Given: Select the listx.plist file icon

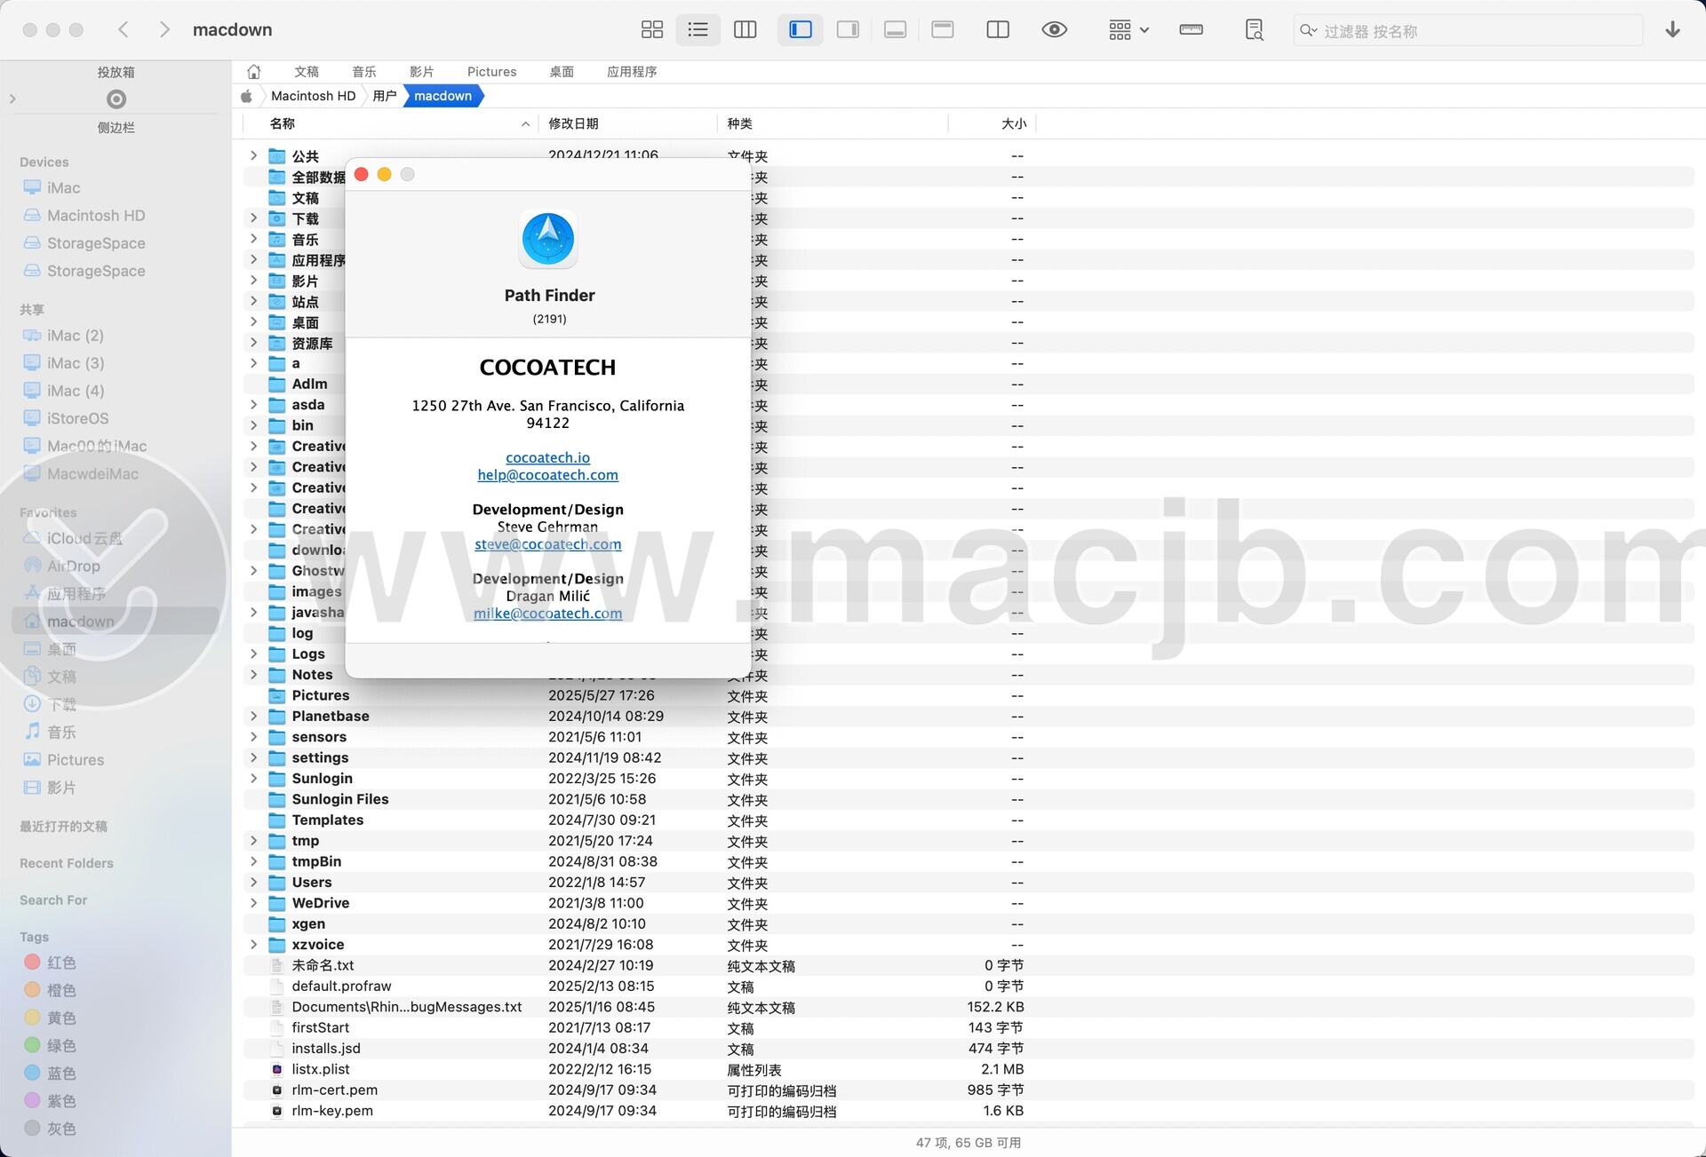Looking at the screenshot, I should point(277,1069).
